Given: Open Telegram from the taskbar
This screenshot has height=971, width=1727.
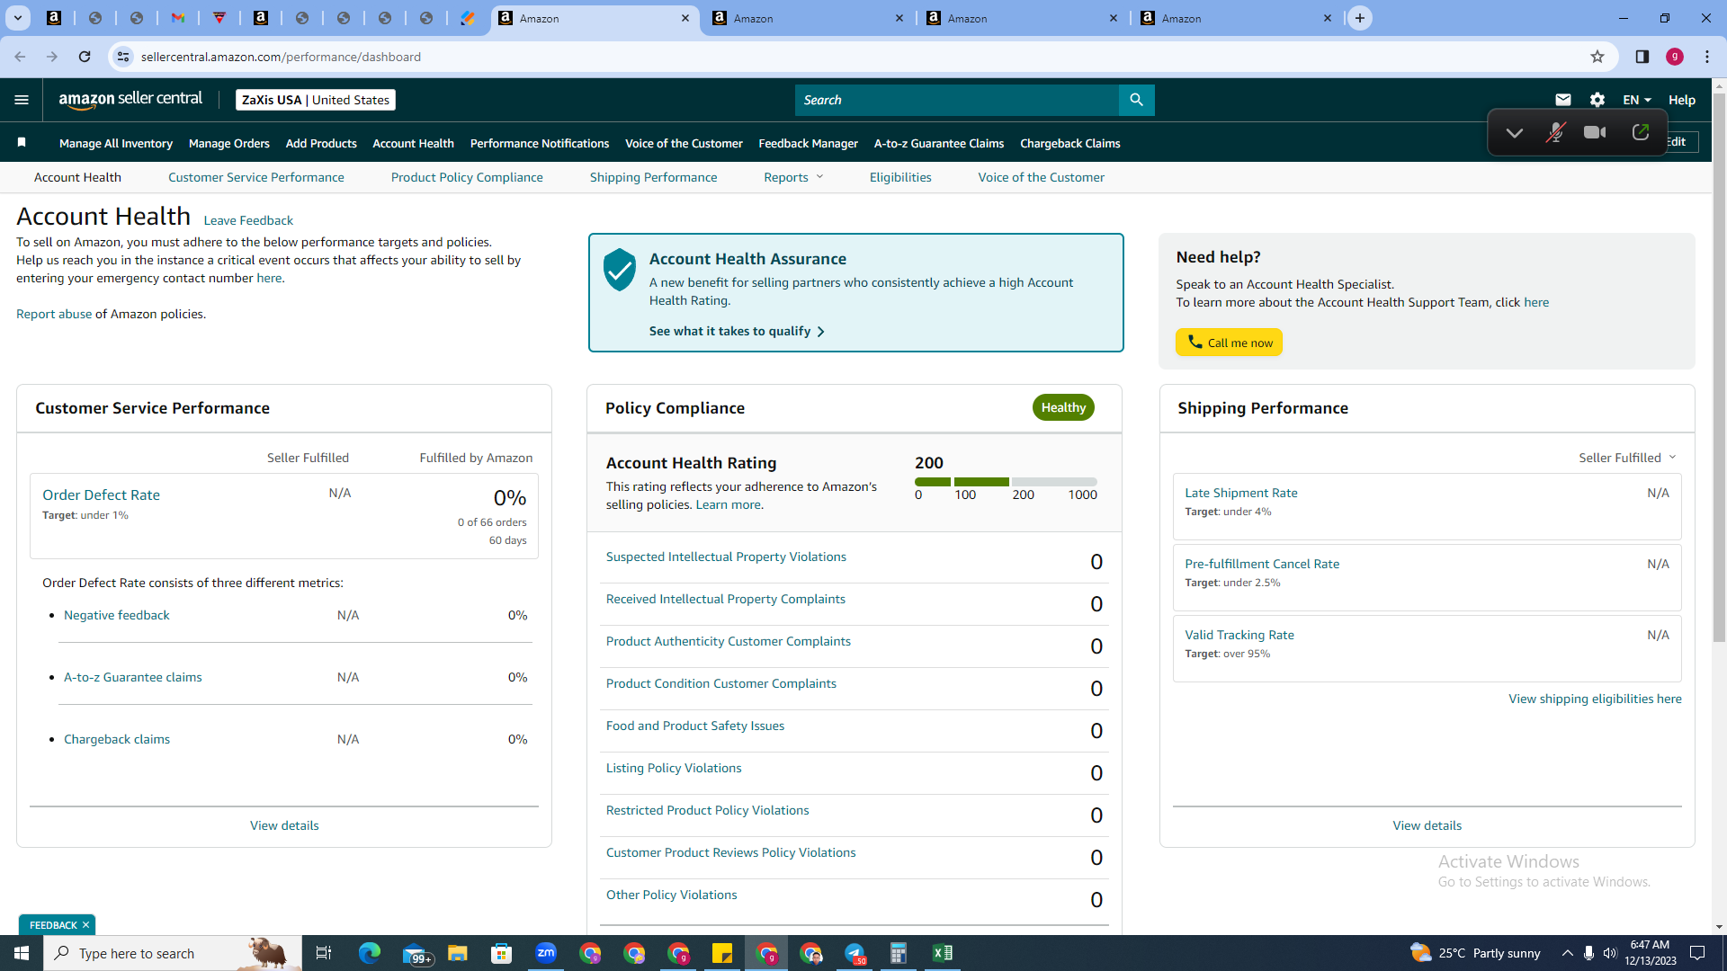Looking at the screenshot, I should point(855,953).
